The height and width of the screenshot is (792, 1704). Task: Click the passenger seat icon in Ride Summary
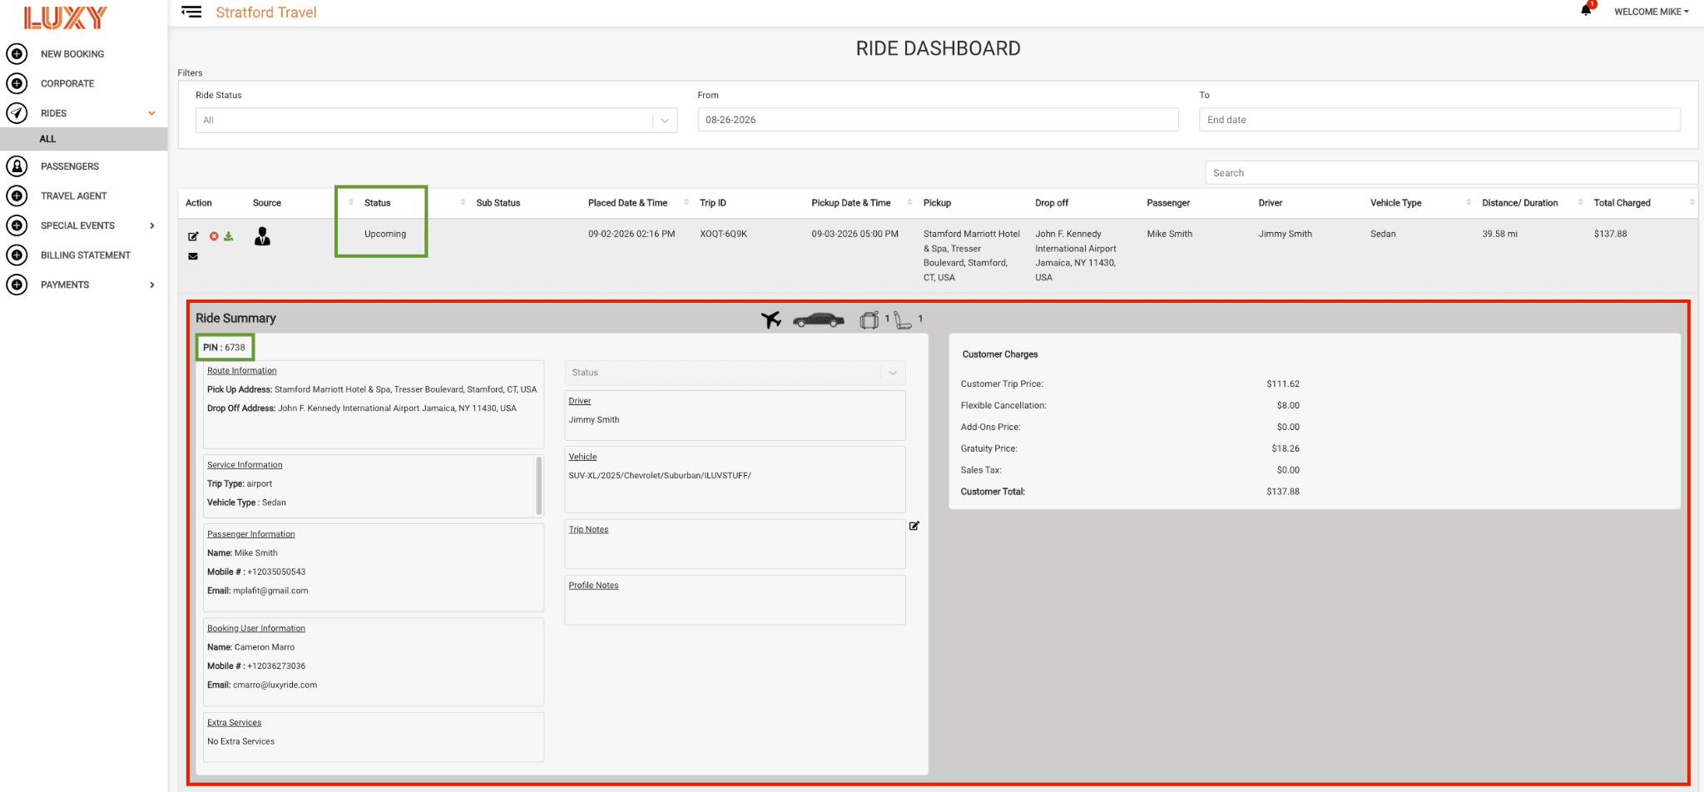coord(903,319)
